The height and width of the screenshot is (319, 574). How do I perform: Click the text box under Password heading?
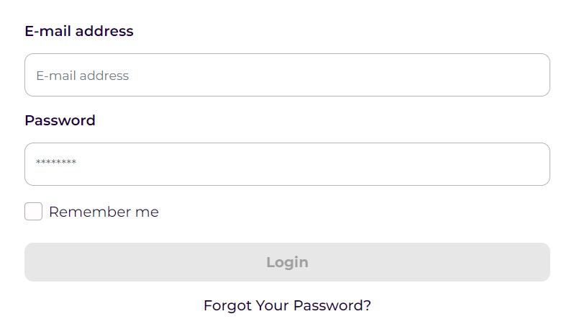287,164
